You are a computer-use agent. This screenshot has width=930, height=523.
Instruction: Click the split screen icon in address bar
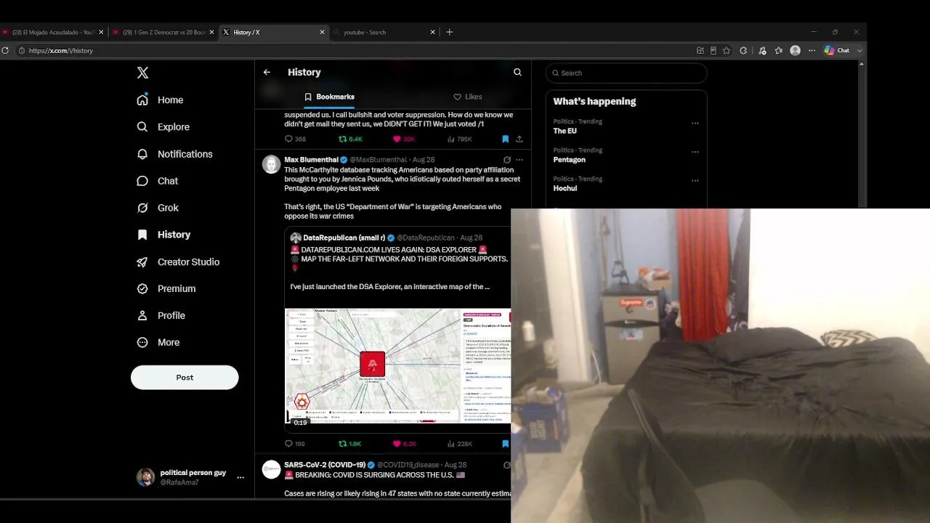click(700, 51)
